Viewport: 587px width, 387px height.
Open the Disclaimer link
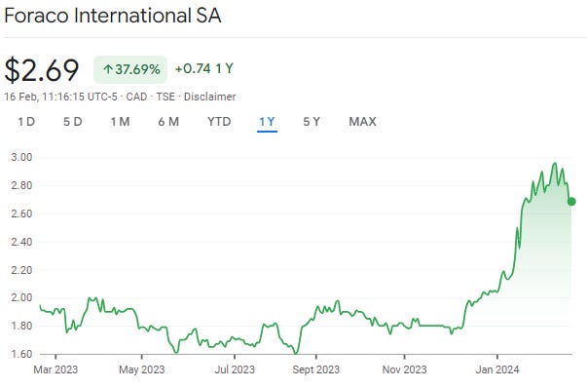[x=209, y=97]
